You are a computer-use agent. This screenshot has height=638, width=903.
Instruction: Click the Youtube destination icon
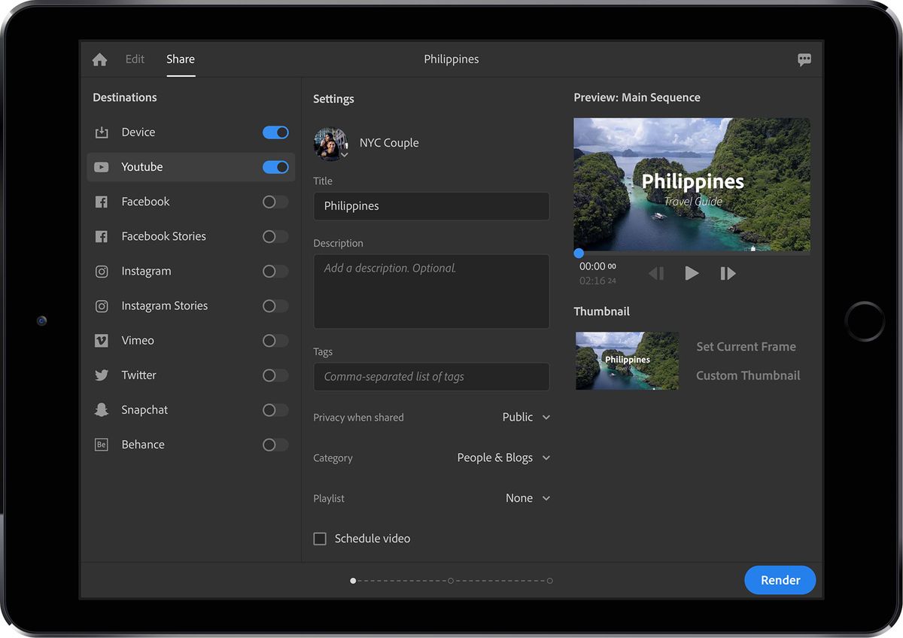pyautogui.click(x=101, y=166)
